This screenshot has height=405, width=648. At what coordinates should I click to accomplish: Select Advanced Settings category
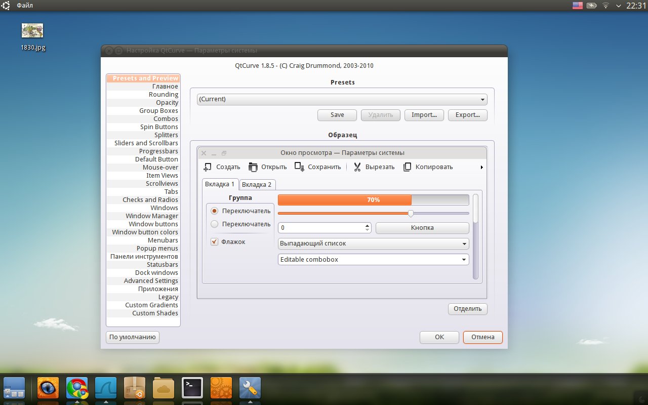point(143,281)
